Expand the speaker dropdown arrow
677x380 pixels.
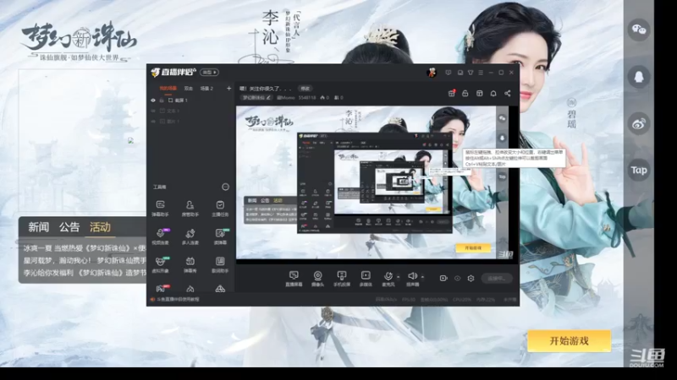422,277
